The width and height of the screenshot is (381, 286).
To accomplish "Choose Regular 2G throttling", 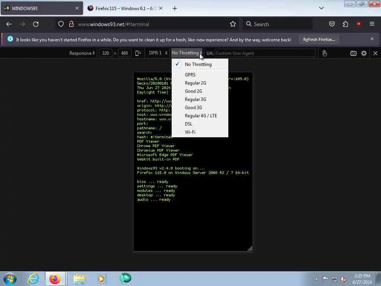I will (x=200, y=83).
